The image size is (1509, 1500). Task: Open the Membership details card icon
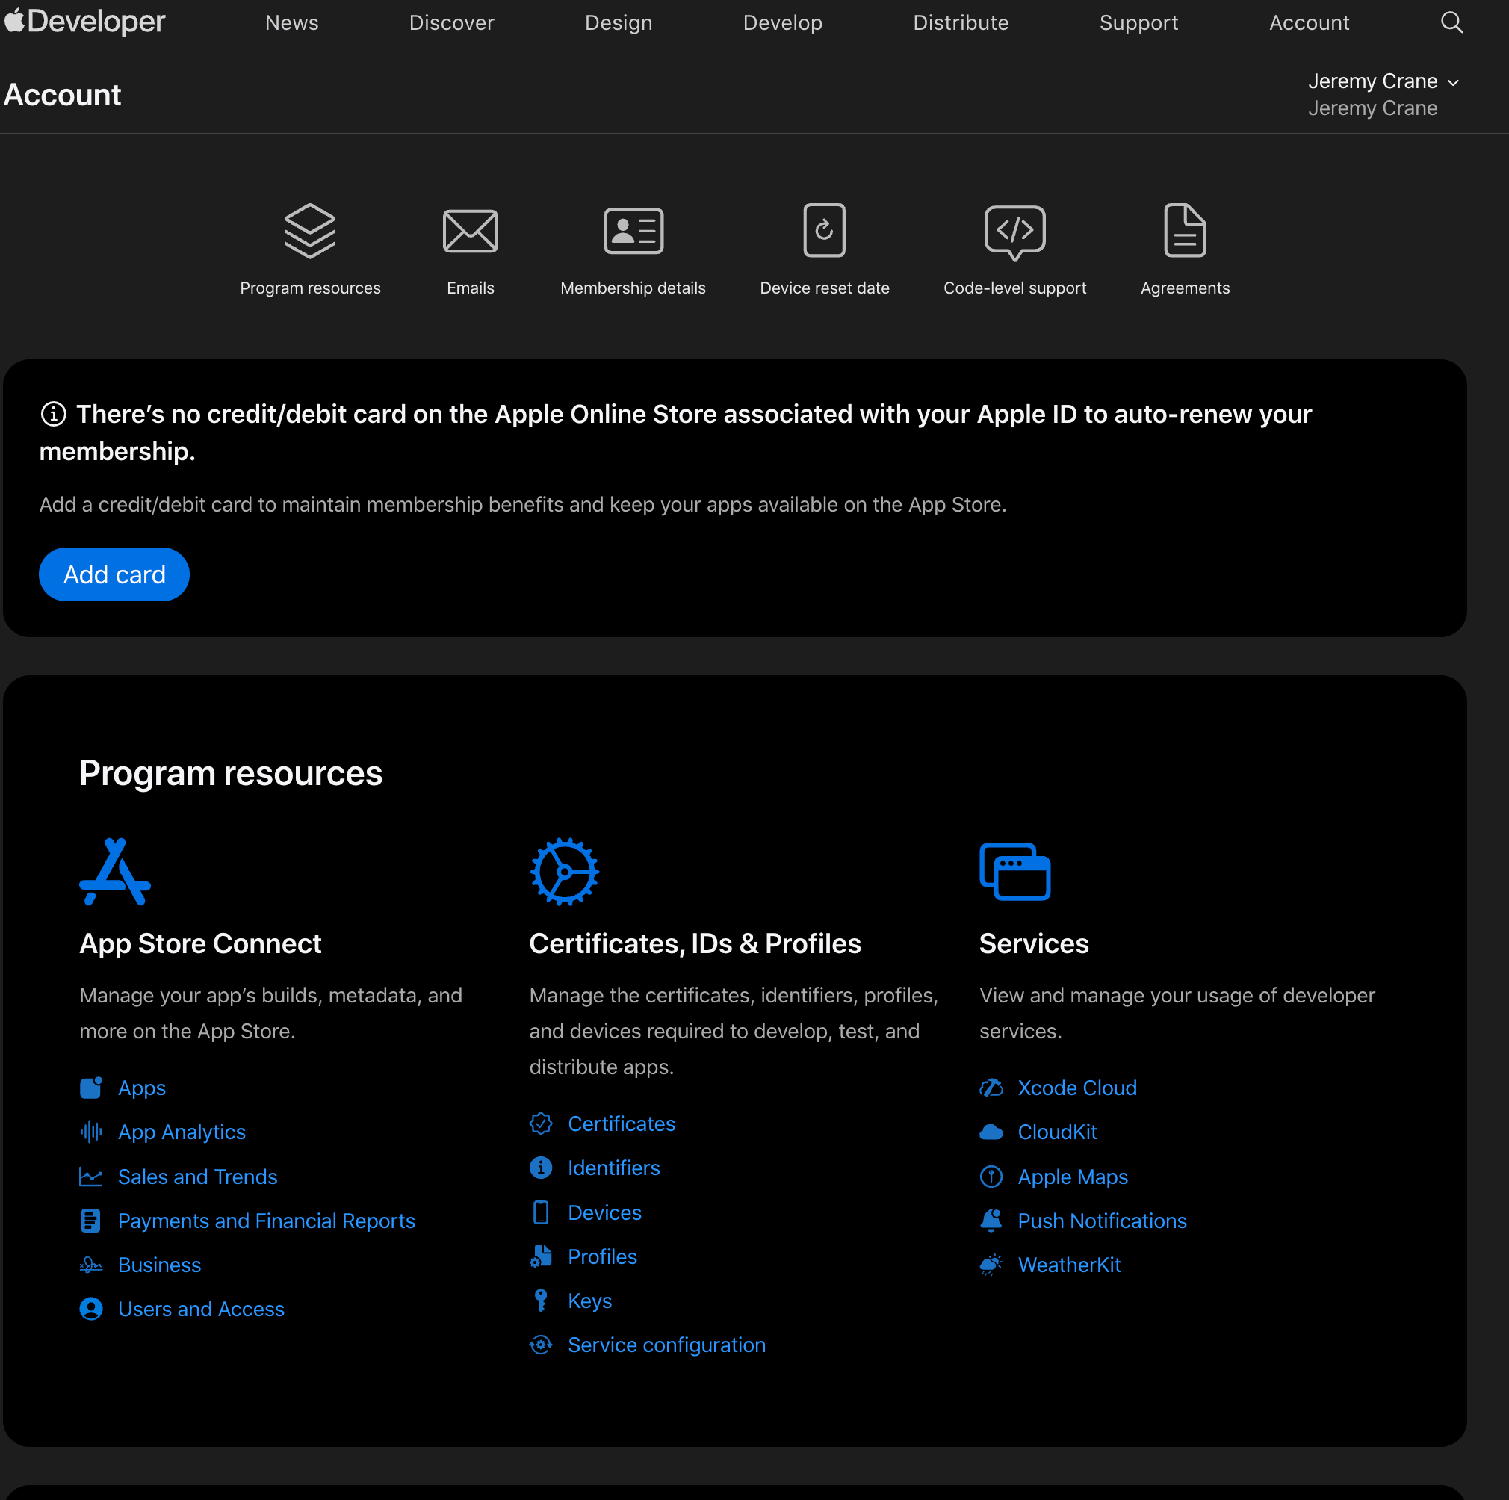633,231
